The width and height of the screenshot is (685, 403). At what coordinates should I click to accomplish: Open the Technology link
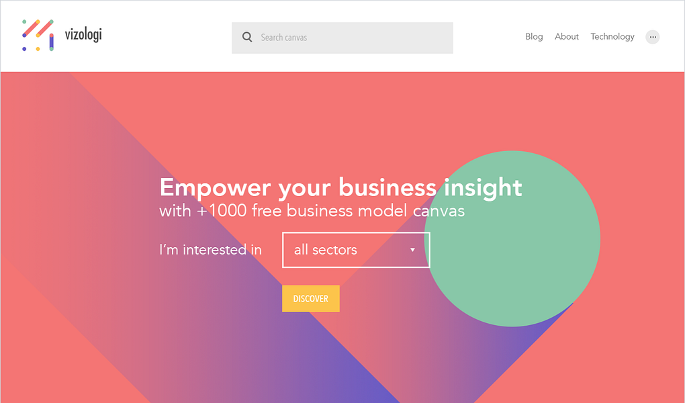click(612, 37)
